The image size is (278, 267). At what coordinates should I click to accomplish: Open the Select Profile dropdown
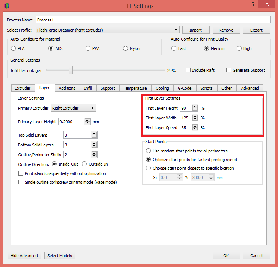(108, 30)
